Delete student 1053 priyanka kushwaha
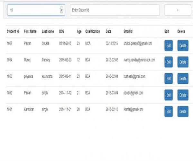The width and height of the screenshot is (193, 161). pyautogui.click(x=183, y=78)
